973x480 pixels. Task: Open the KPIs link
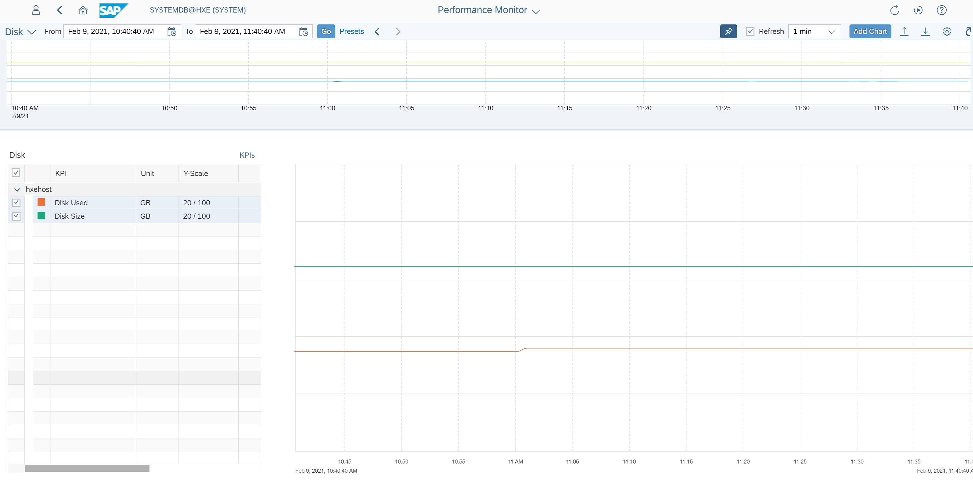point(247,155)
